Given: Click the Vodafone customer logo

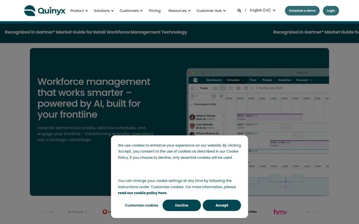Looking at the screenshot, I should [107, 212].
